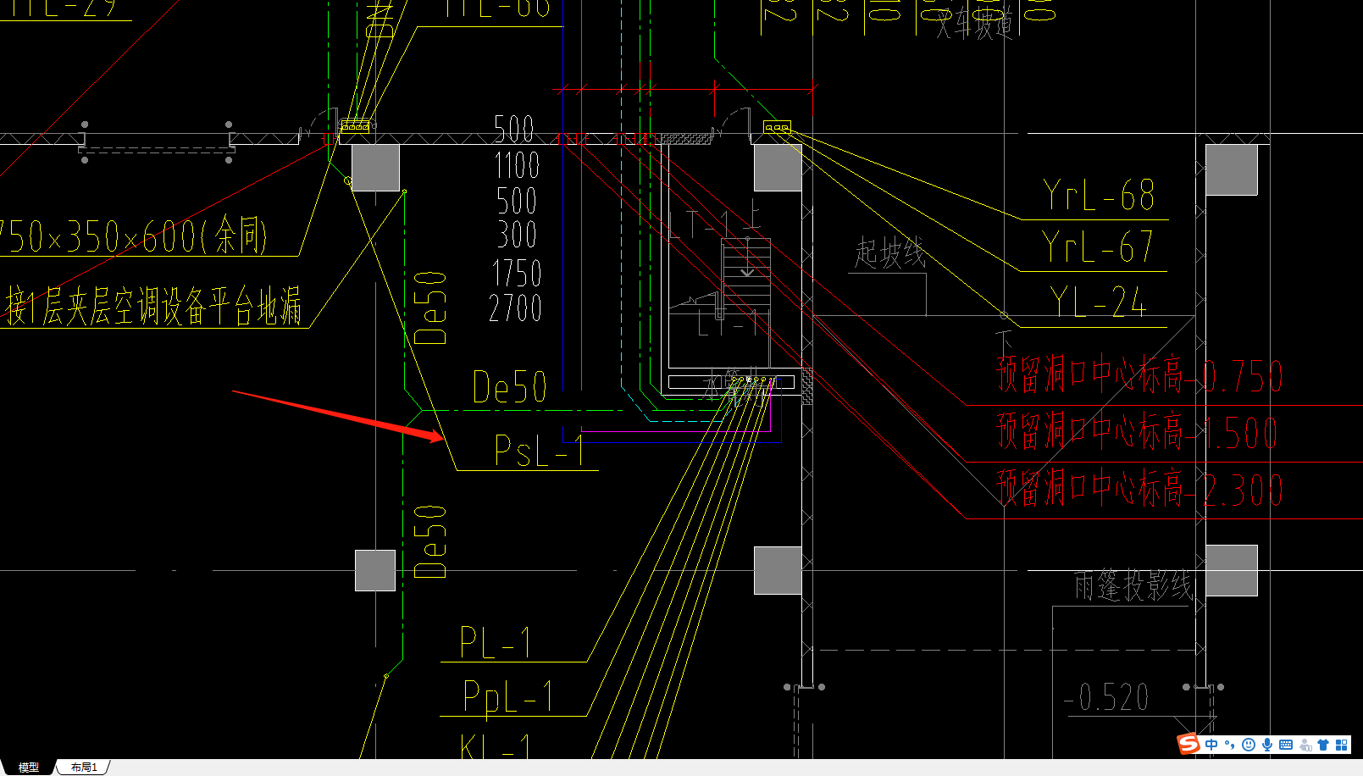This screenshot has width=1363, height=776.
Task: Click the dimension value 2700
Action: tap(515, 308)
